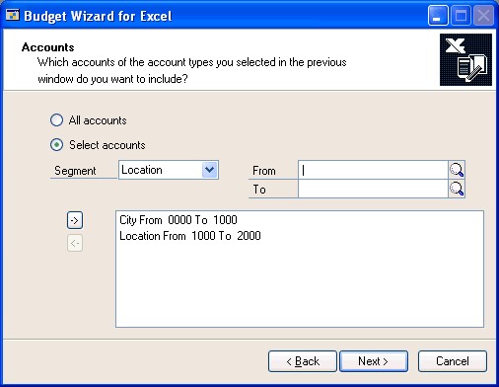Focus the To input field
The image size is (499, 387).
373,189
